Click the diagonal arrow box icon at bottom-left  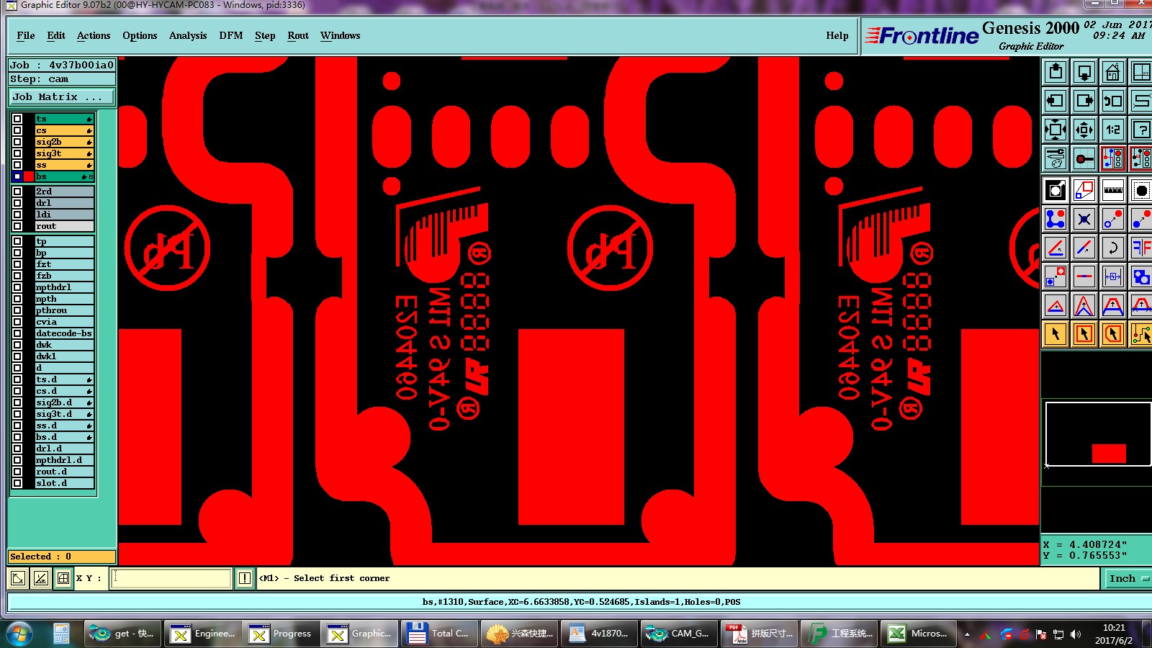pos(18,578)
